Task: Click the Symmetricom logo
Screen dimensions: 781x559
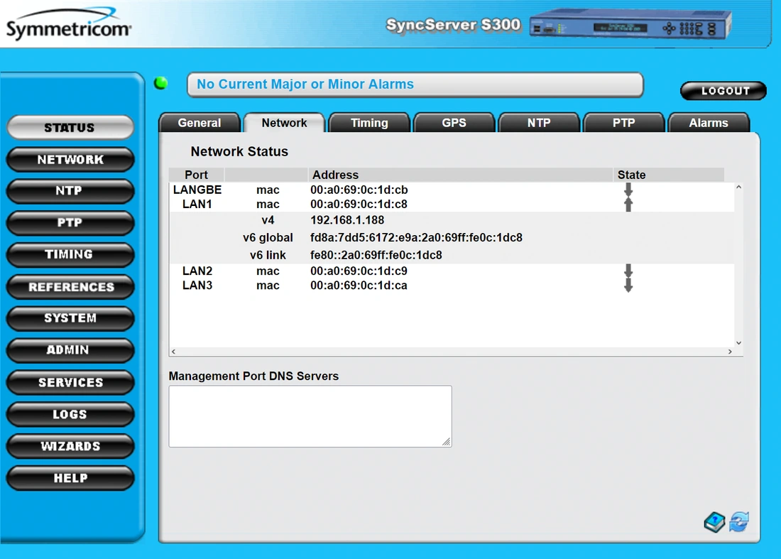Action: tap(68, 28)
